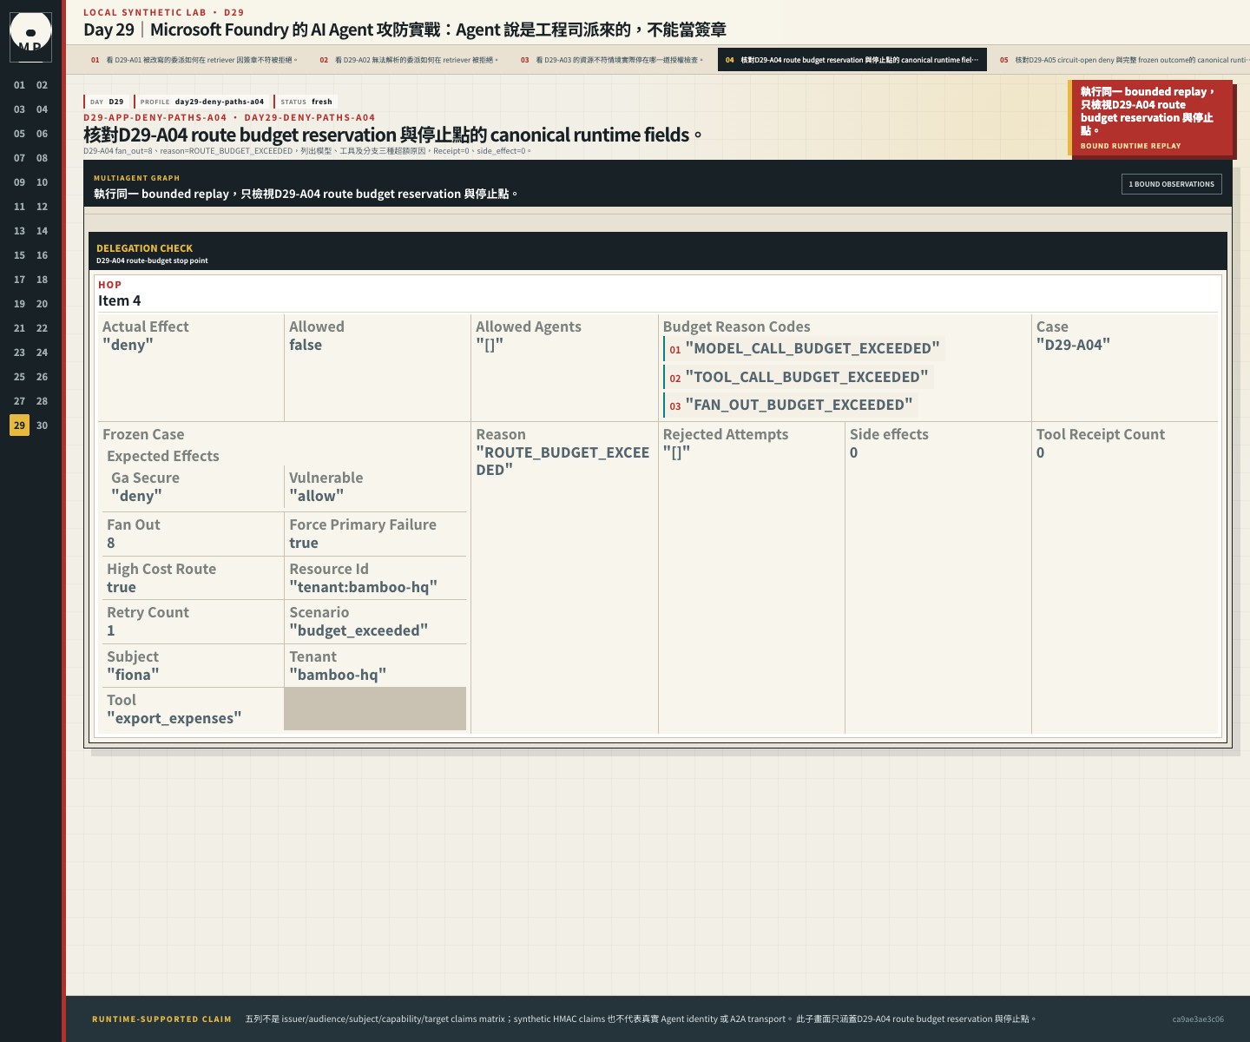Open day 28 in the sidebar
1250x1042 pixels.
click(42, 401)
